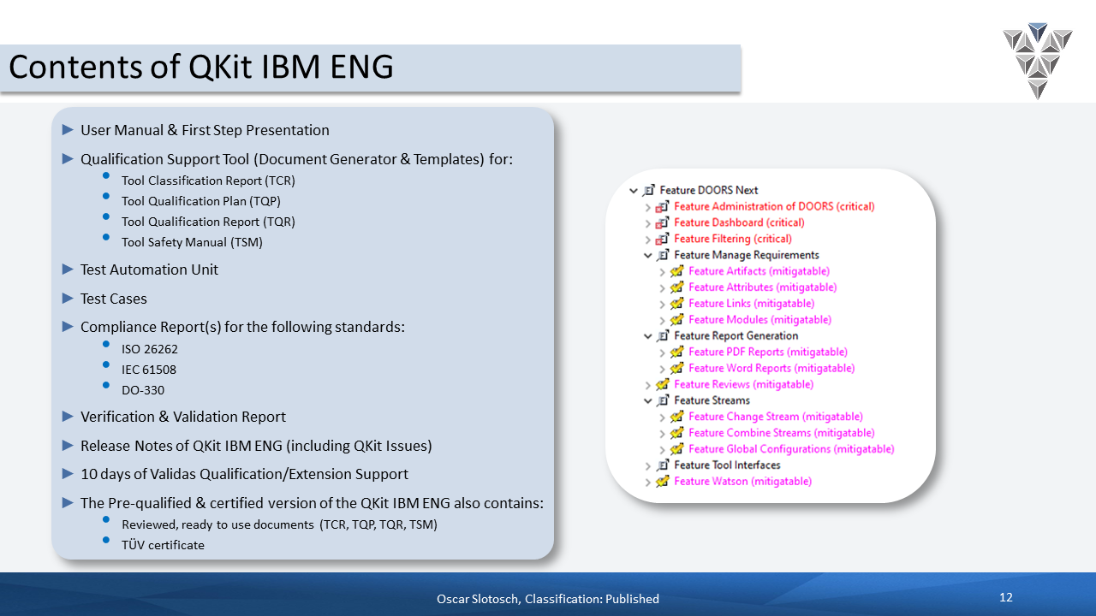
Task: Collapse the Feature DOORS Next tree node
Action: (634, 191)
